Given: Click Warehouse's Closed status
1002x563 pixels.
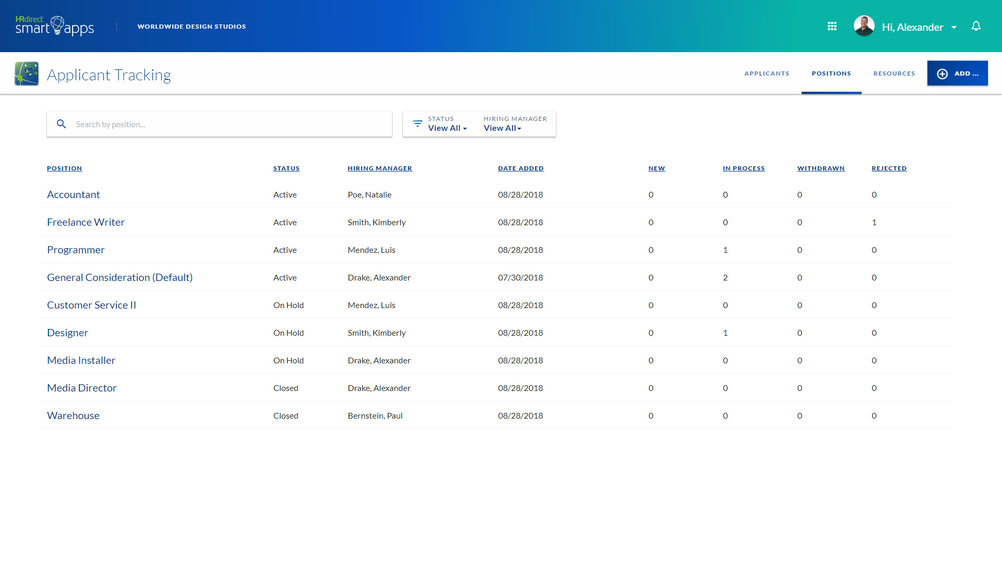Looking at the screenshot, I should (x=285, y=416).
